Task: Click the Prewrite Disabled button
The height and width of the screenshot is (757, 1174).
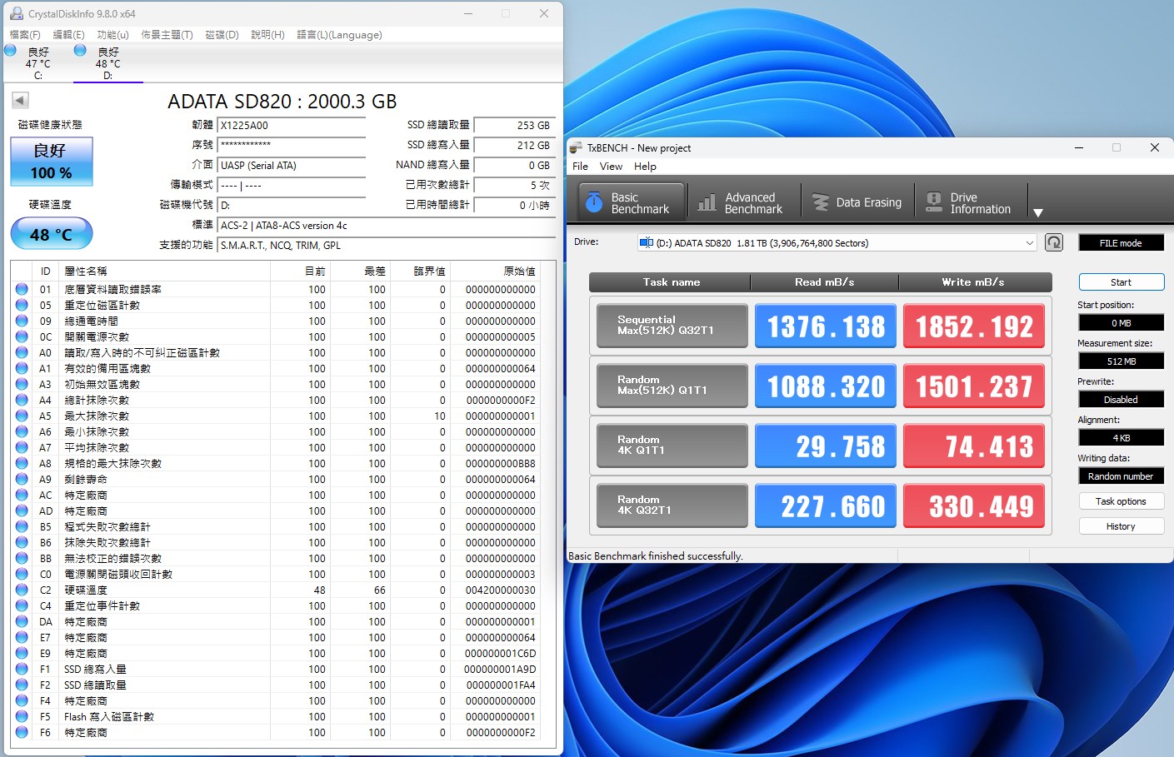Action: (1121, 400)
